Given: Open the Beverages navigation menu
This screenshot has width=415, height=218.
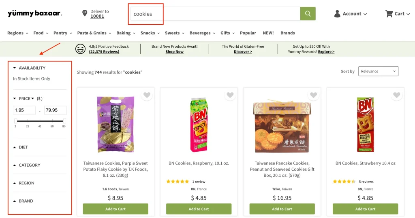Looking at the screenshot, I should tap(202, 33).
